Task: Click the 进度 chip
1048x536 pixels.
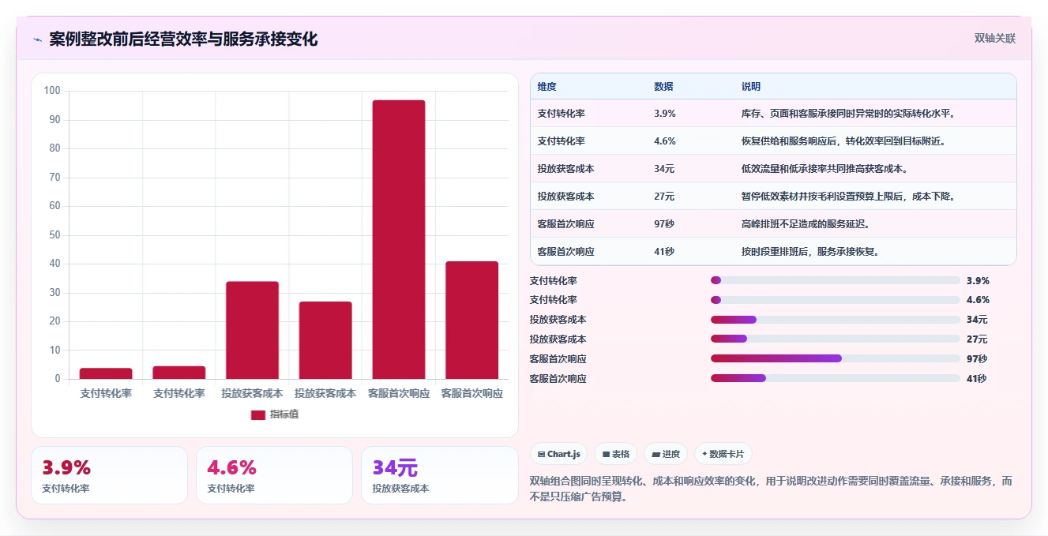Action: coord(666,454)
